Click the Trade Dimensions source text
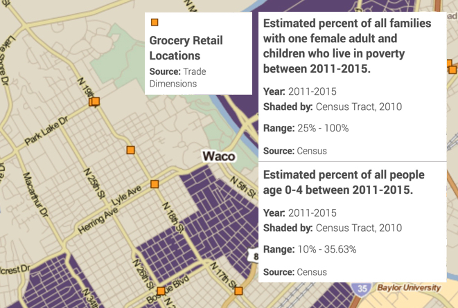This screenshot has width=458, height=308. click(x=177, y=78)
